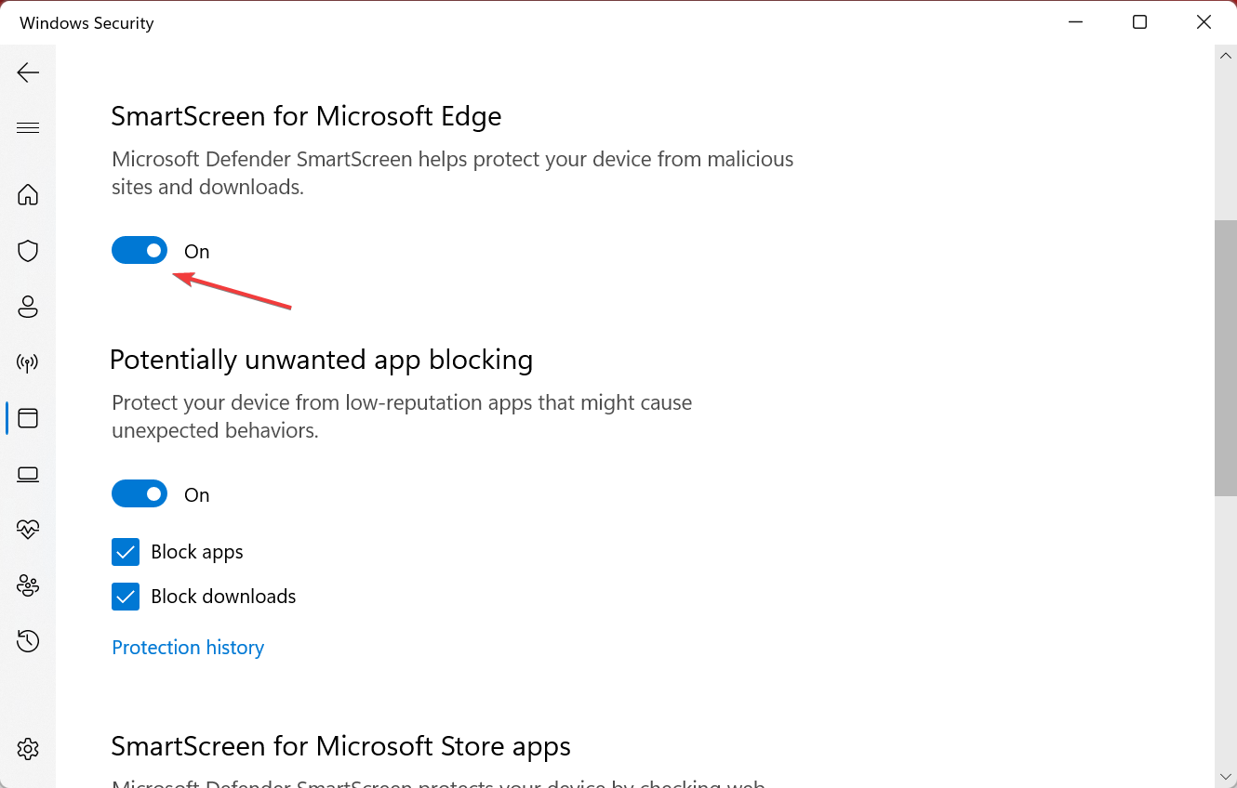This screenshot has width=1237, height=788.
Task: Uncheck the Block apps checkbox
Action: [x=126, y=552]
